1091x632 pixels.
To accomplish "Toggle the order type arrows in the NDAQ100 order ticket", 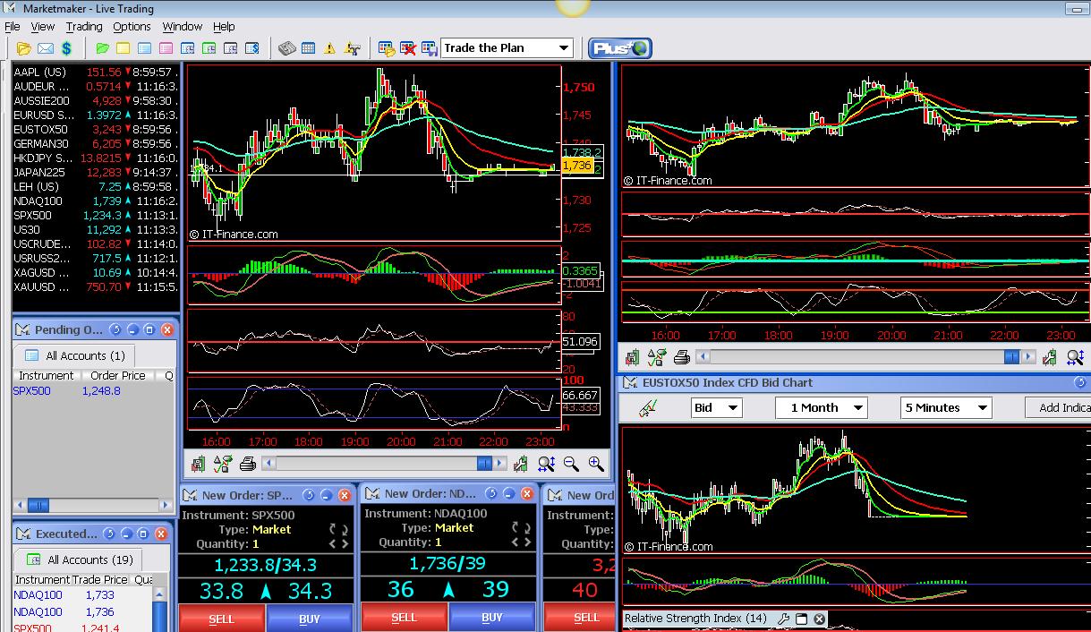I will (521, 527).
